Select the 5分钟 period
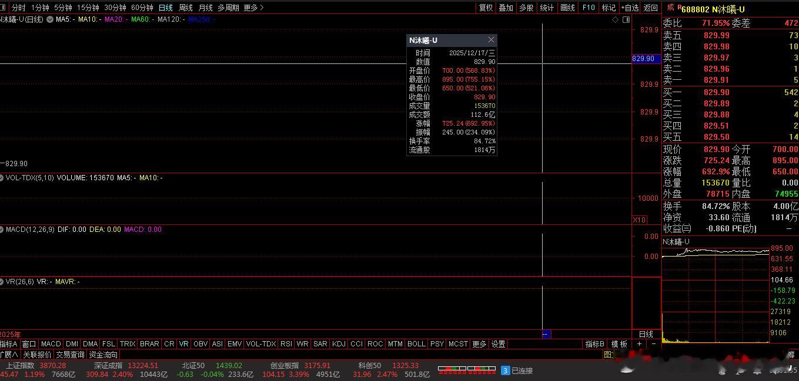Viewport: 799px width, 381px height. [x=63, y=8]
